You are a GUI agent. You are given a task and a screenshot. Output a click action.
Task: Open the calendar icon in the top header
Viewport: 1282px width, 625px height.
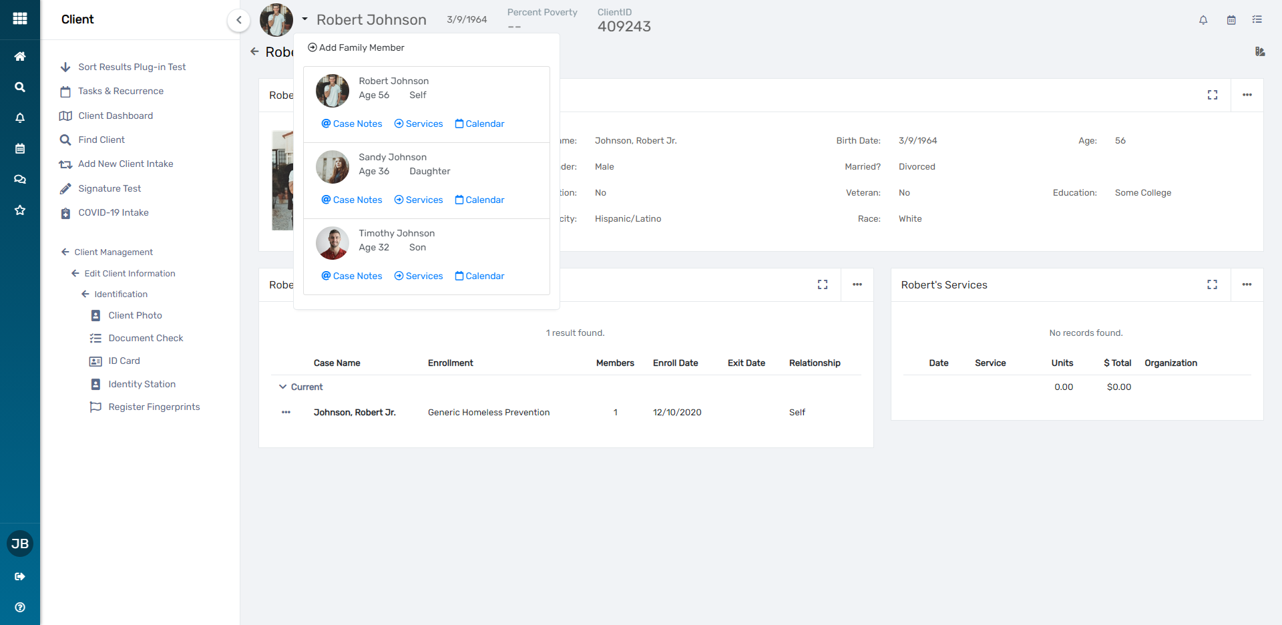(1231, 20)
